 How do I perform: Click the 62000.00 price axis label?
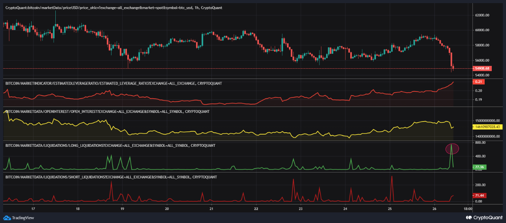coord(482,15)
